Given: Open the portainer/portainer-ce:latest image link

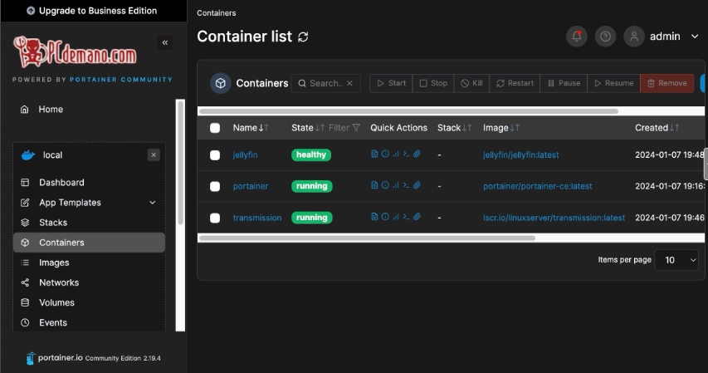Looking at the screenshot, I should [x=537, y=186].
